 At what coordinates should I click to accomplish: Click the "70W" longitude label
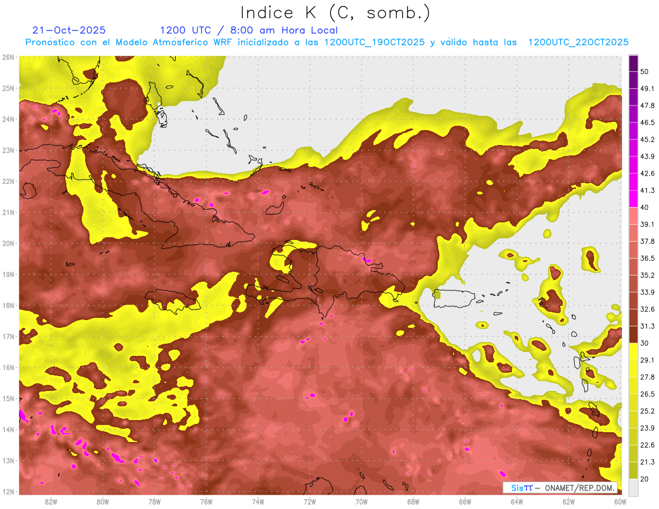pos(361,501)
